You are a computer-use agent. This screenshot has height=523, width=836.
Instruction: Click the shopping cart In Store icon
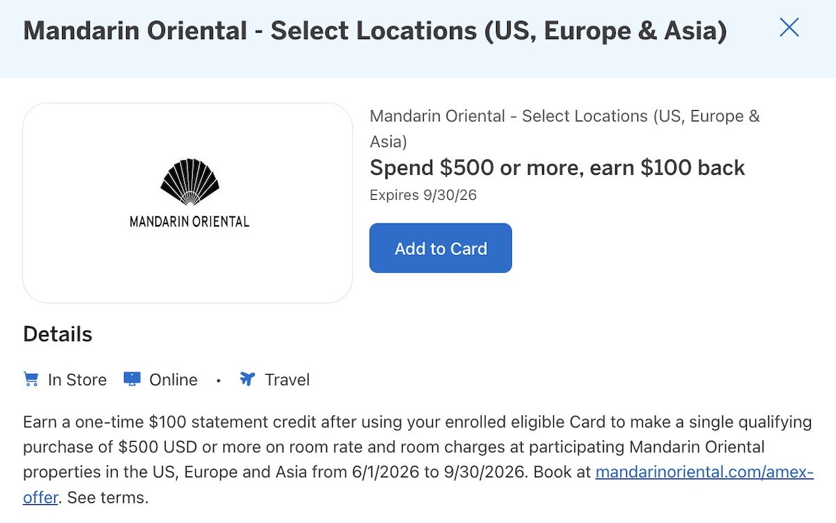point(31,380)
